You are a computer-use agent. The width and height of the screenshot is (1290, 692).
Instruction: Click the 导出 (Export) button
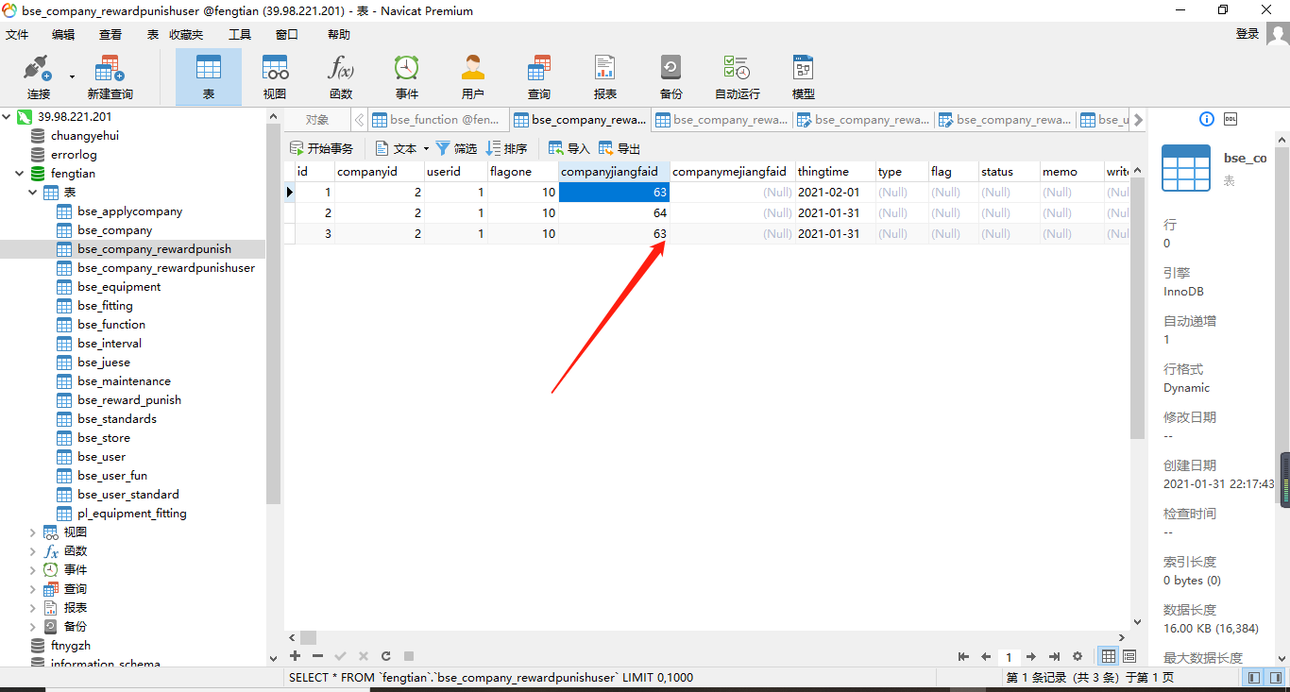pos(620,148)
